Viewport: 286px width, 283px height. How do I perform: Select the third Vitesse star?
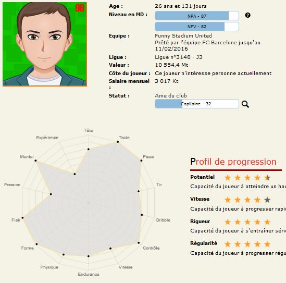247,200
